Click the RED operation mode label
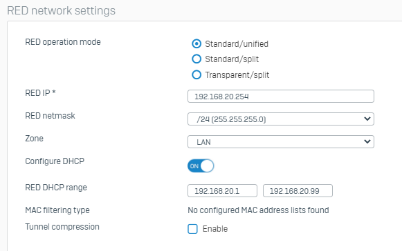Image resolution: width=402 pixels, height=251 pixels. click(x=63, y=42)
